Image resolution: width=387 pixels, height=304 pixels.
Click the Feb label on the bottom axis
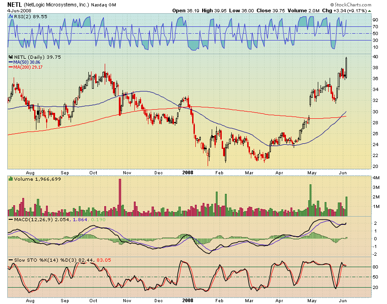click(x=219, y=300)
